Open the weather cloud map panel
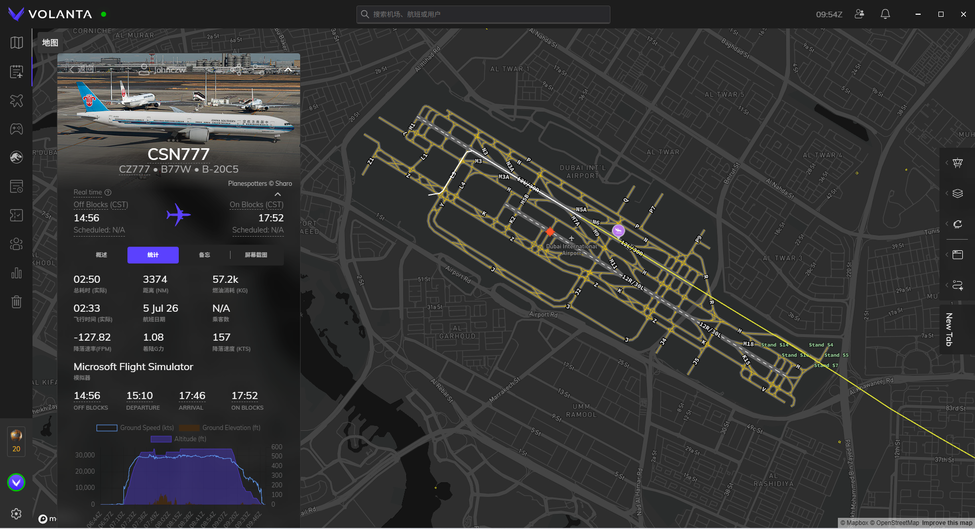The height and width of the screenshot is (529, 975). 958,224
